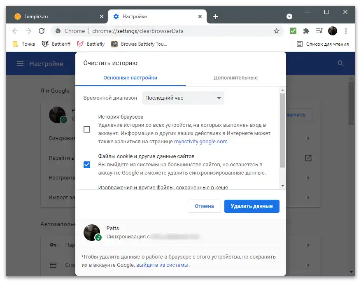
Task: Open the Battlefly bookmark
Action: [x=91, y=44]
